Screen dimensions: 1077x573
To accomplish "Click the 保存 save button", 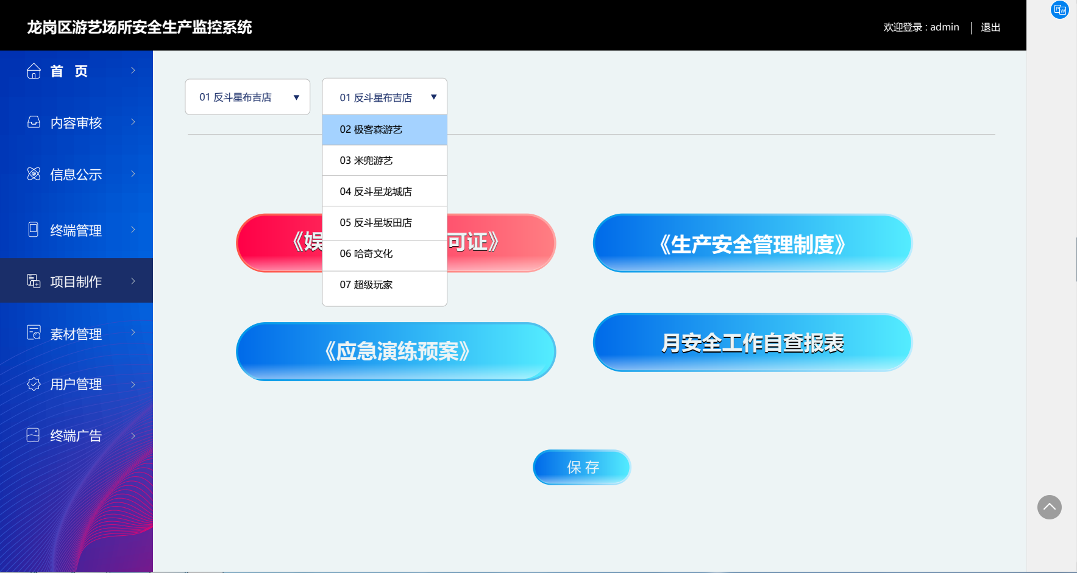I will pyautogui.click(x=582, y=467).
